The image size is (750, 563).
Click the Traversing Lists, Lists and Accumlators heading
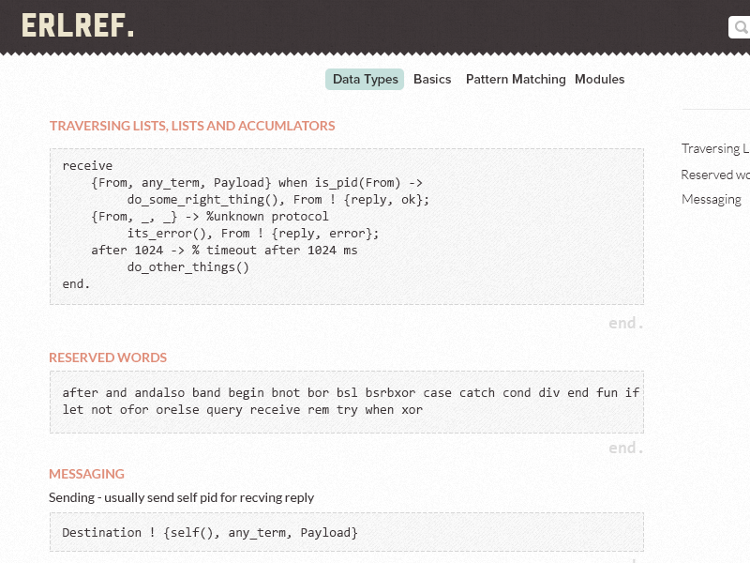coord(192,126)
